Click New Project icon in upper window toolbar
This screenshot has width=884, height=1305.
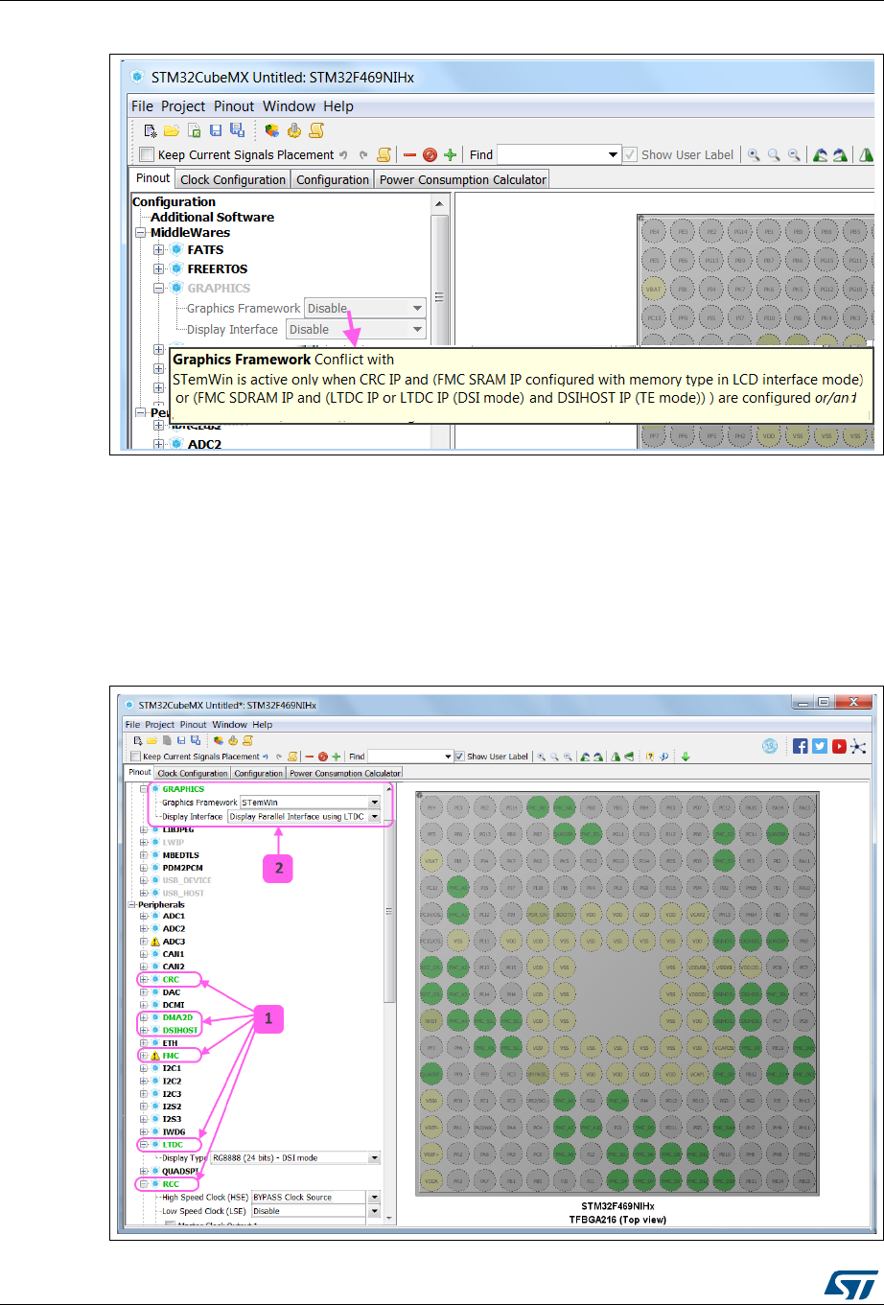click(151, 130)
